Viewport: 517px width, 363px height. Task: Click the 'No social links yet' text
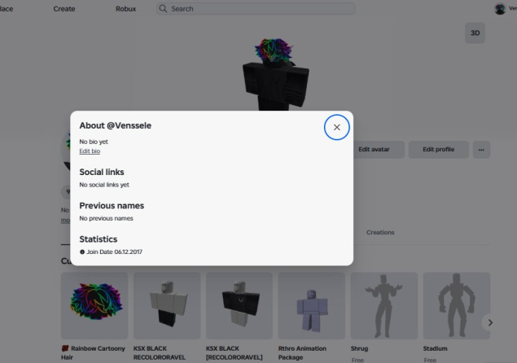104,185
